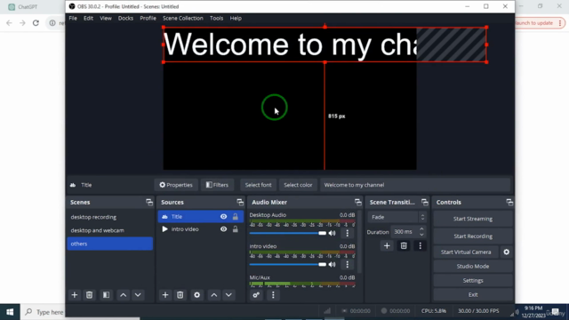Click the Exit button in Controls

point(473,294)
